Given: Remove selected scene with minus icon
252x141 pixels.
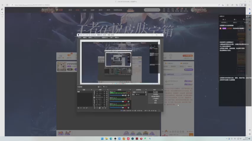Looking at the screenshot, I should pos(81,108).
